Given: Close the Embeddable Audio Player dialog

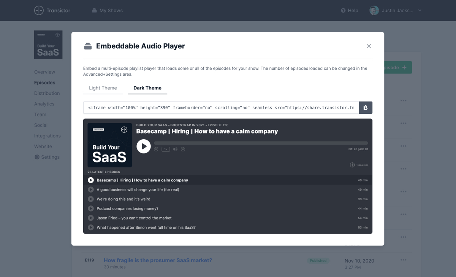Looking at the screenshot, I should (369, 46).
